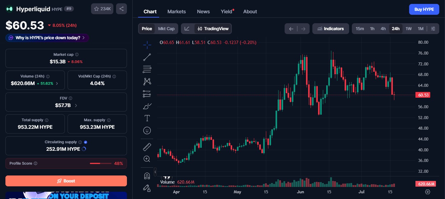
Task: Click the Total supply info icon
Action: [x=47, y=120]
